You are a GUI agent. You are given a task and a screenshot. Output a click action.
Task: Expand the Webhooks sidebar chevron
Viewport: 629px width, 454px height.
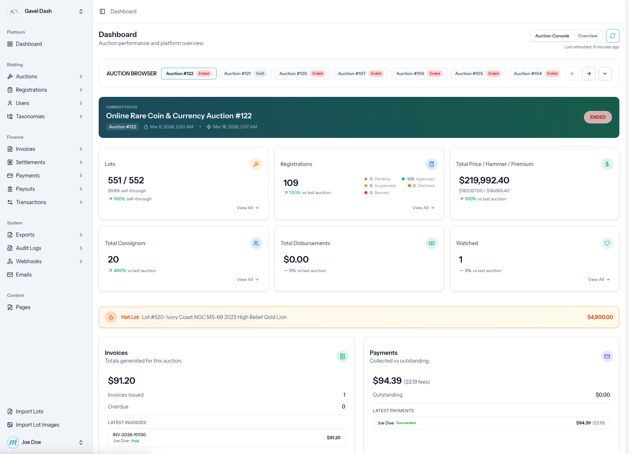click(81, 261)
